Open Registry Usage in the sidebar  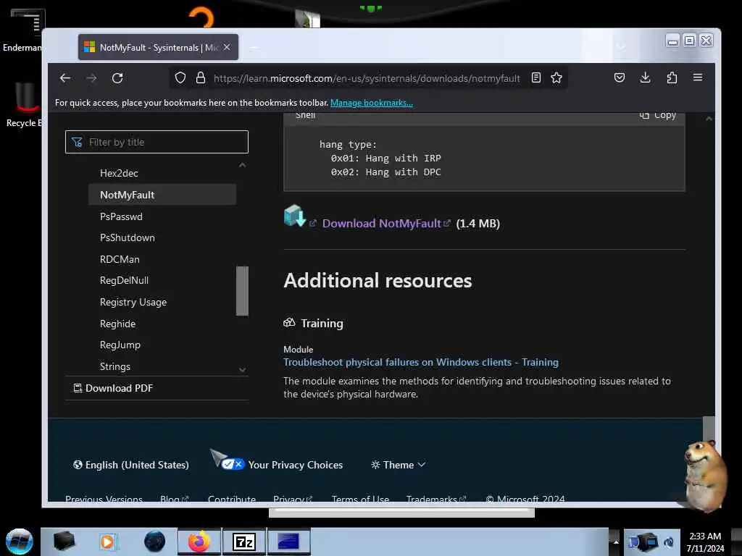(x=133, y=302)
